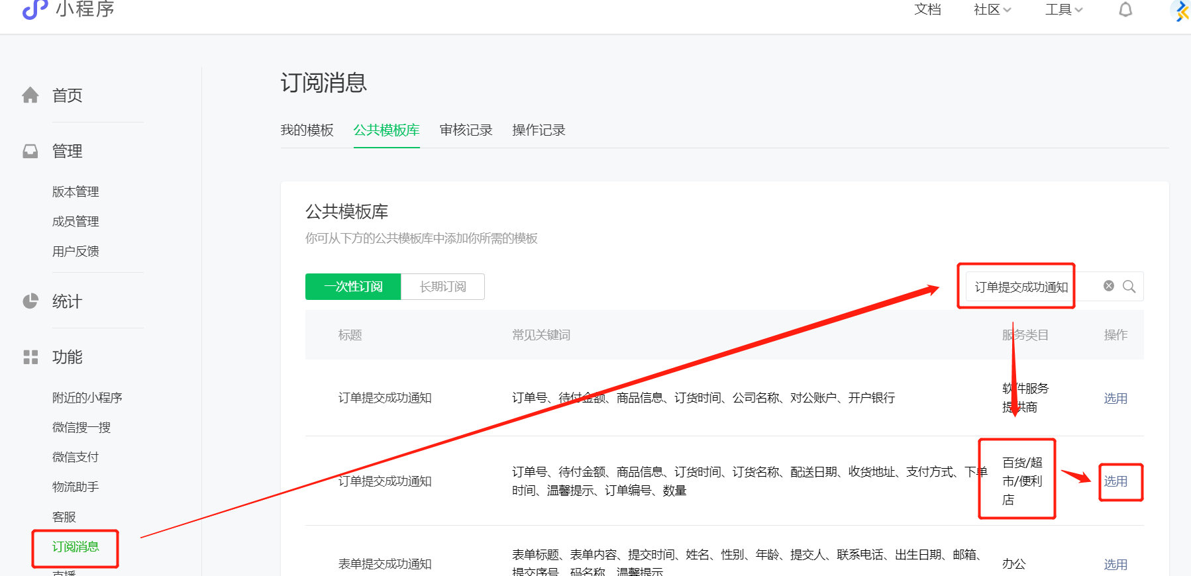The width and height of the screenshot is (1191, 576).
Task: Click the 办公 category cell
Action: [x=1013, y=564]
